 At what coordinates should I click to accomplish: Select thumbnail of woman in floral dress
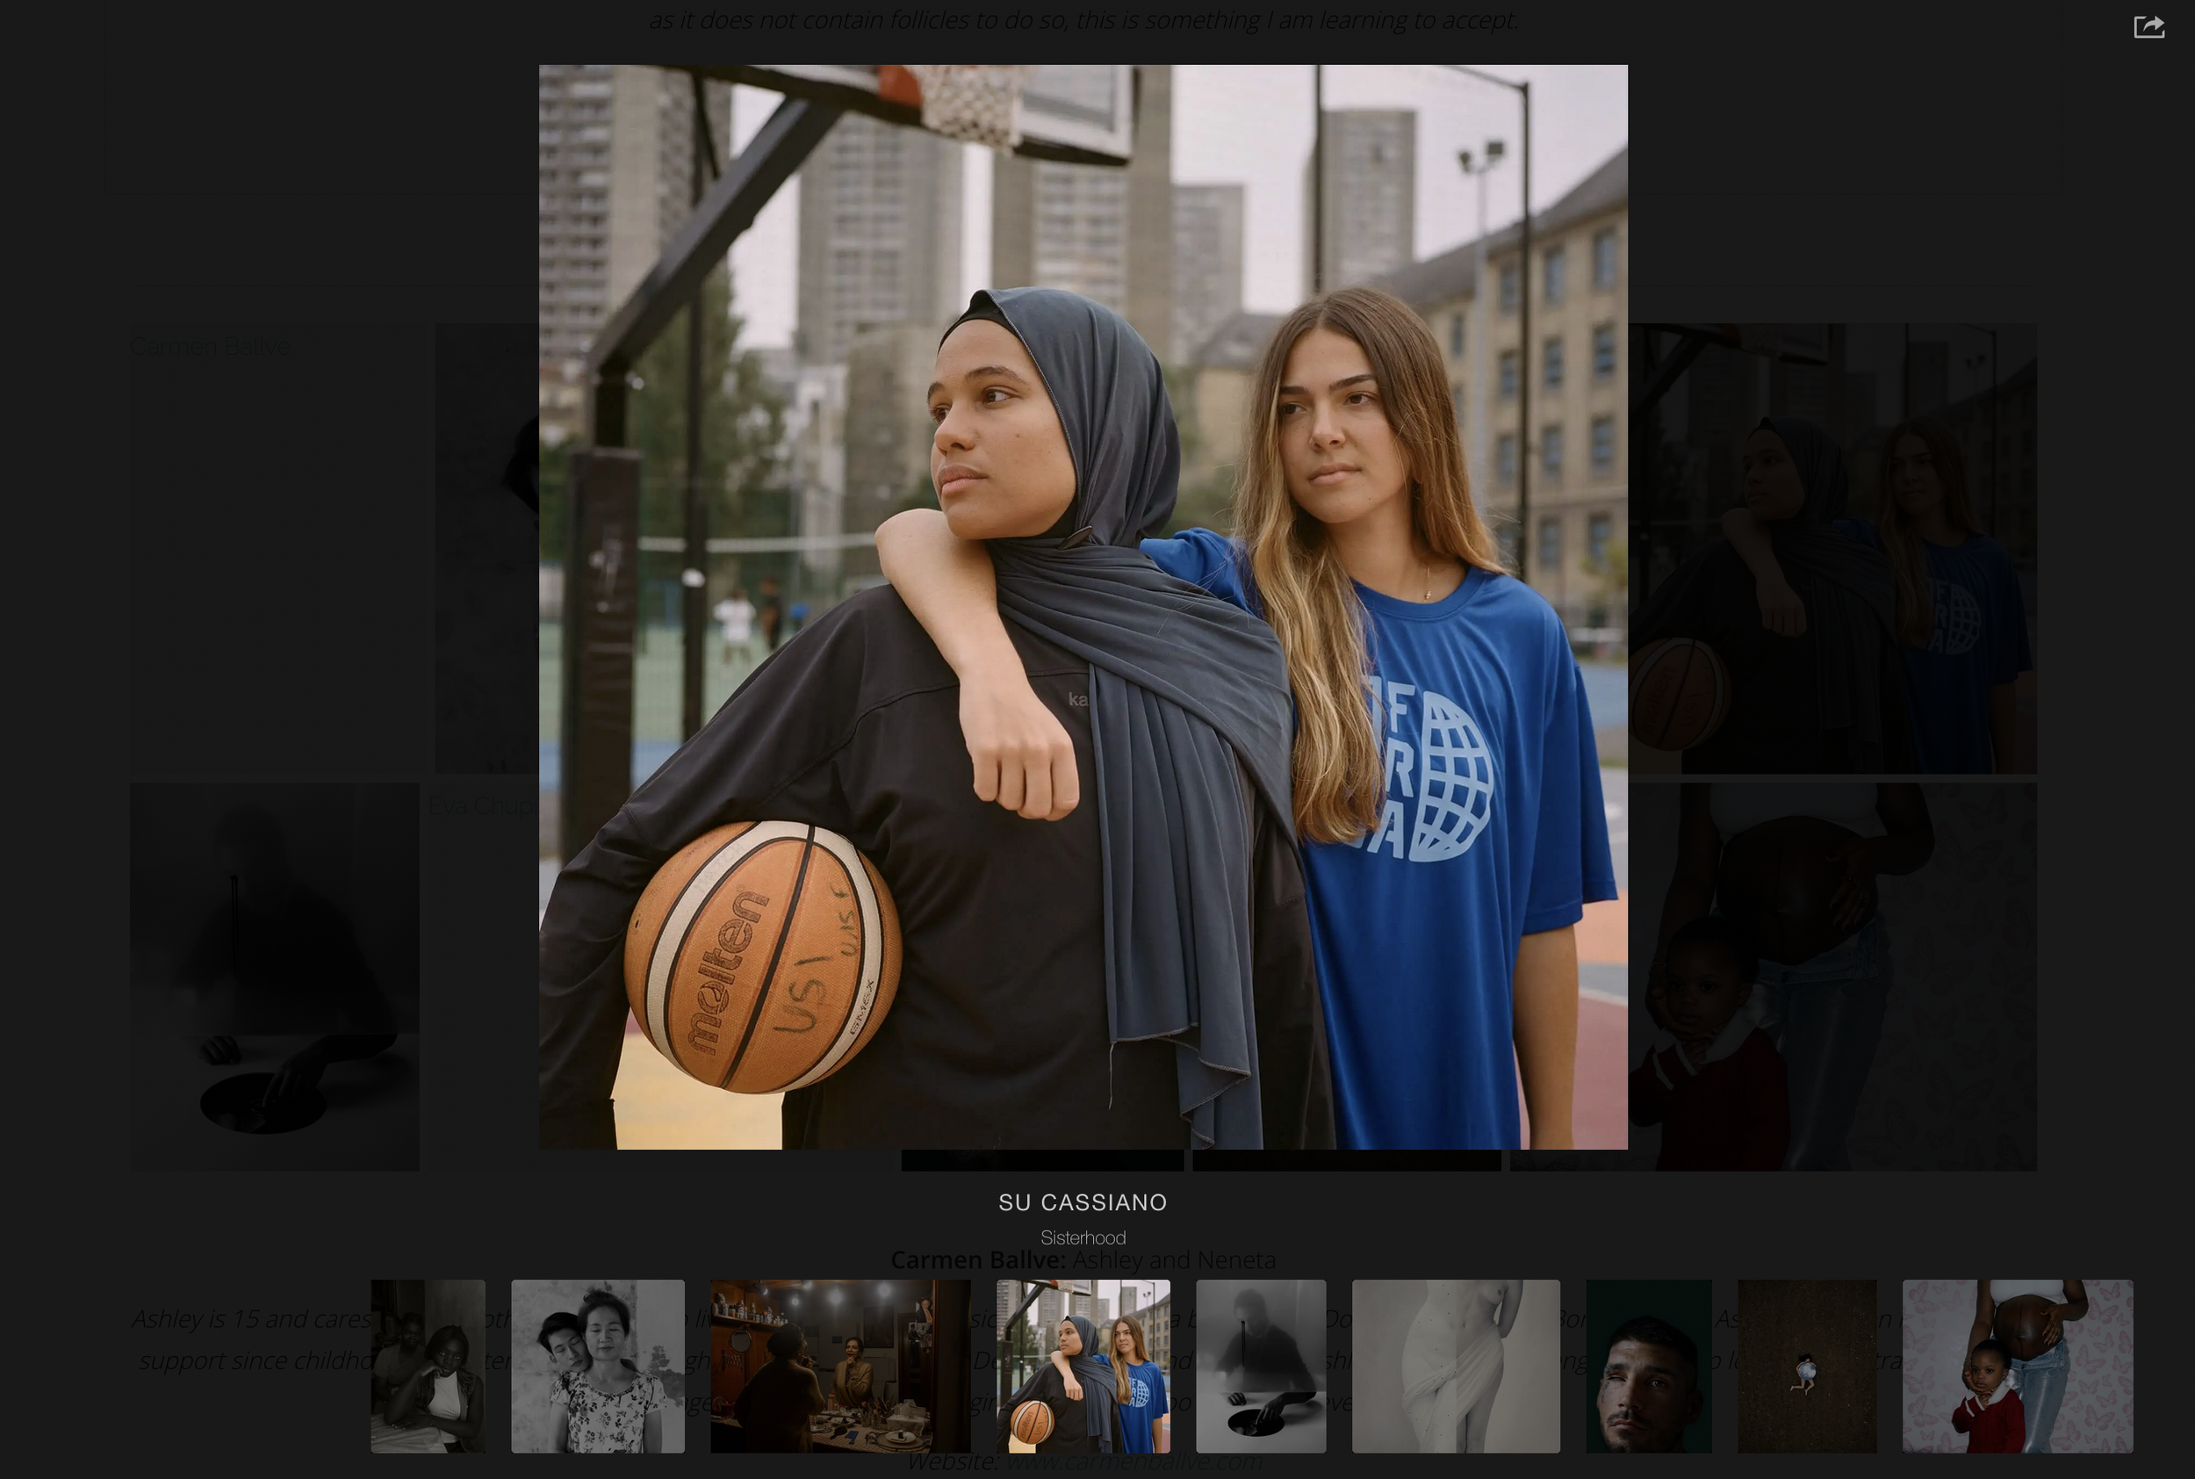coord(598,1365)
